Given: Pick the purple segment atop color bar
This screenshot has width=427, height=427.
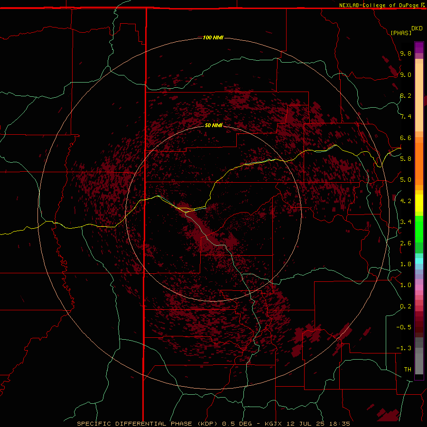Looking at the screenshot, I should point(419,47).
